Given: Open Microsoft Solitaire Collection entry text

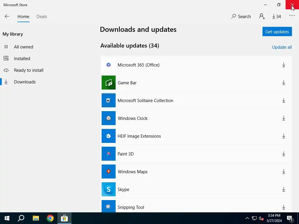Looking at the screenshot, I should pyautogui.click(x=145, y=101).
